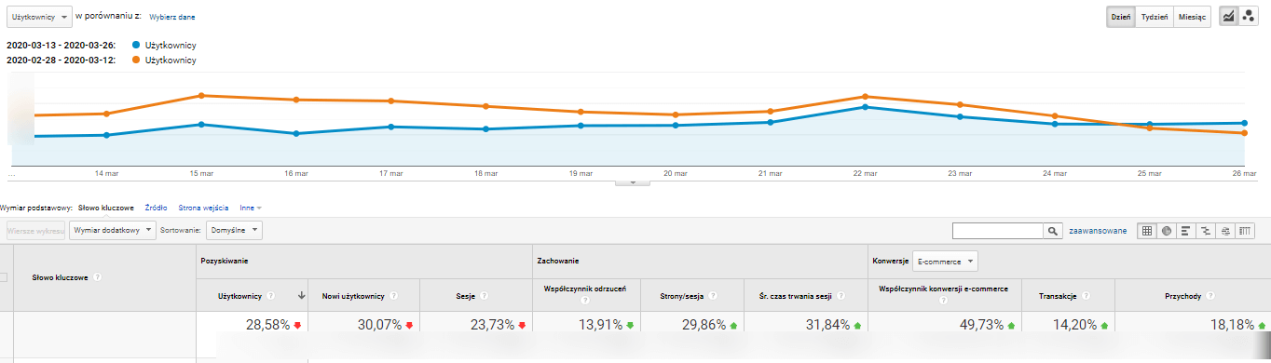Switch the graph to Dzień granularity
Viewport: 1271px width, 363px height.
point(1121,17)
